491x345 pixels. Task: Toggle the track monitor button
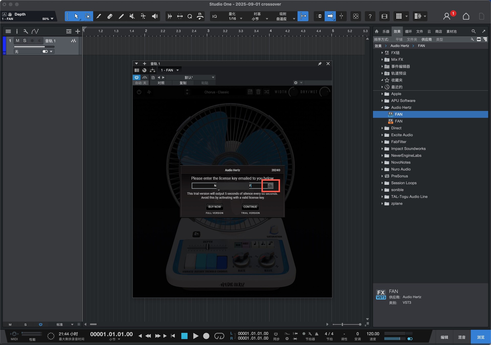pyautogui.click(x=40, y=41)
